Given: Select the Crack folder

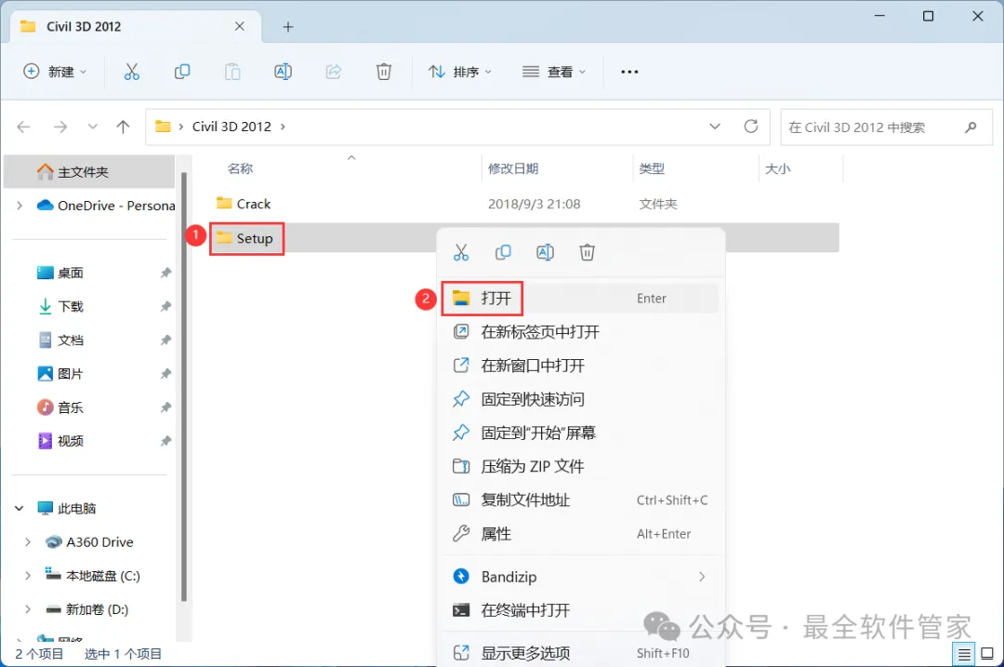Looking at the screenshot, I should point(244,204).
